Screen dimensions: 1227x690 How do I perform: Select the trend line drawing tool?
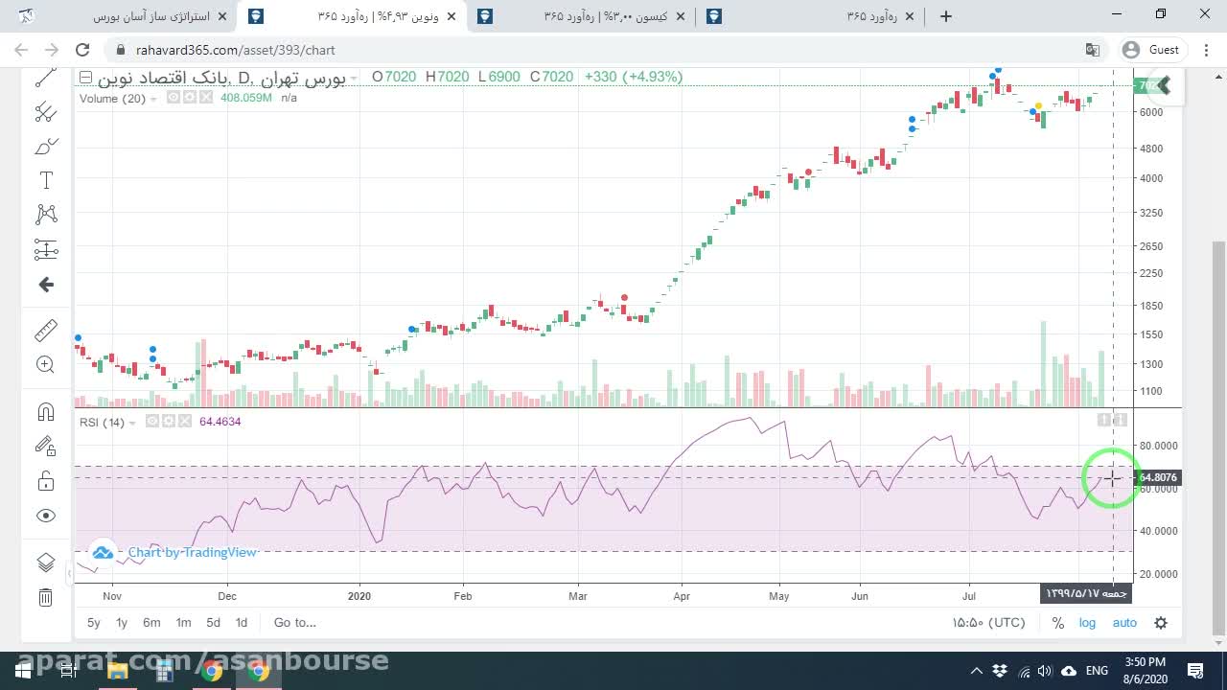[x=46, y=79]
